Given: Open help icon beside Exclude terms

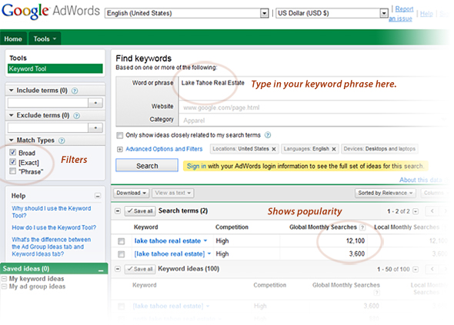Looking at the screenshot, I should click(x=76, y=116).
